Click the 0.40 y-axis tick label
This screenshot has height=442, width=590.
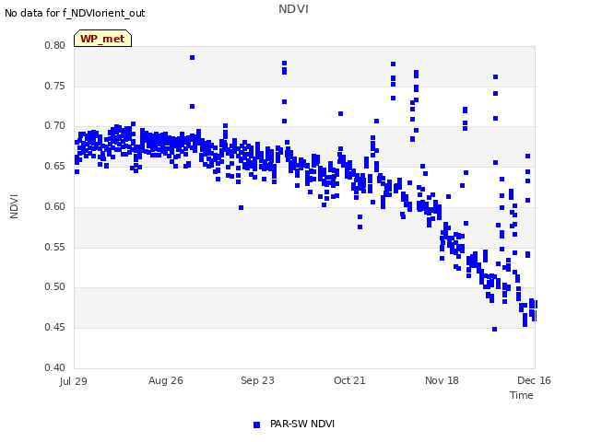55,367
